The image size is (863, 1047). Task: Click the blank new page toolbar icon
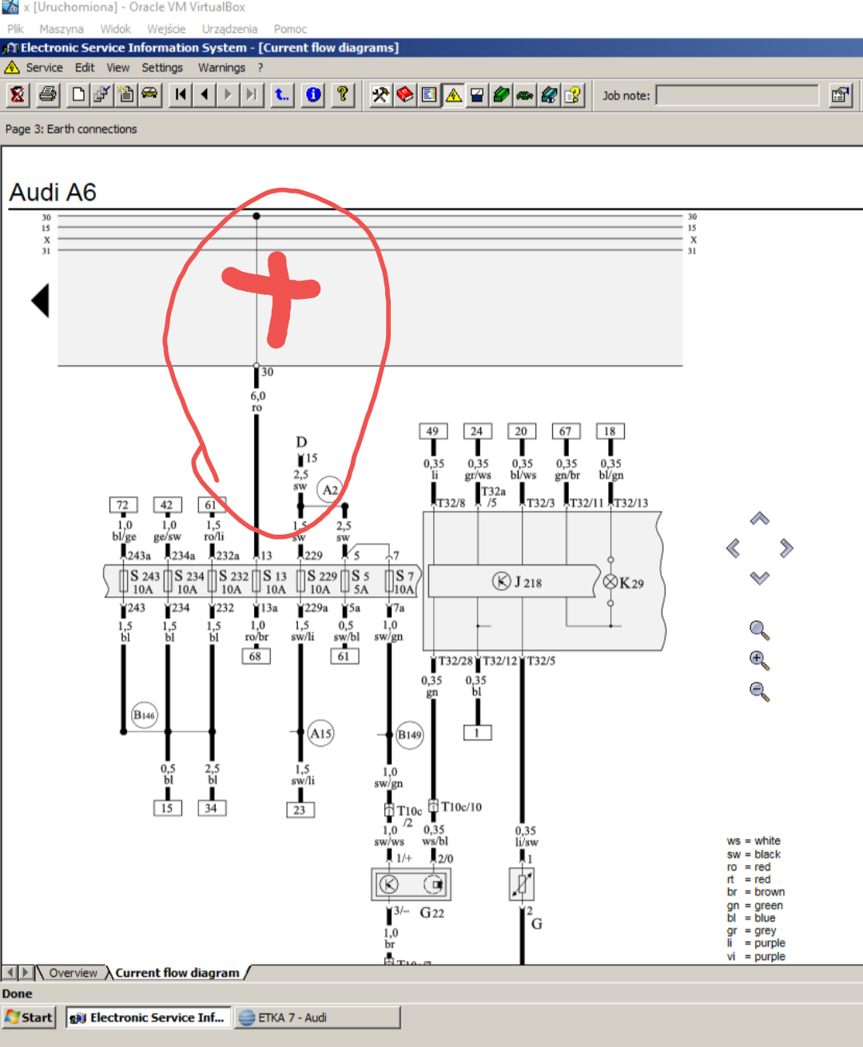pos(78,95)
